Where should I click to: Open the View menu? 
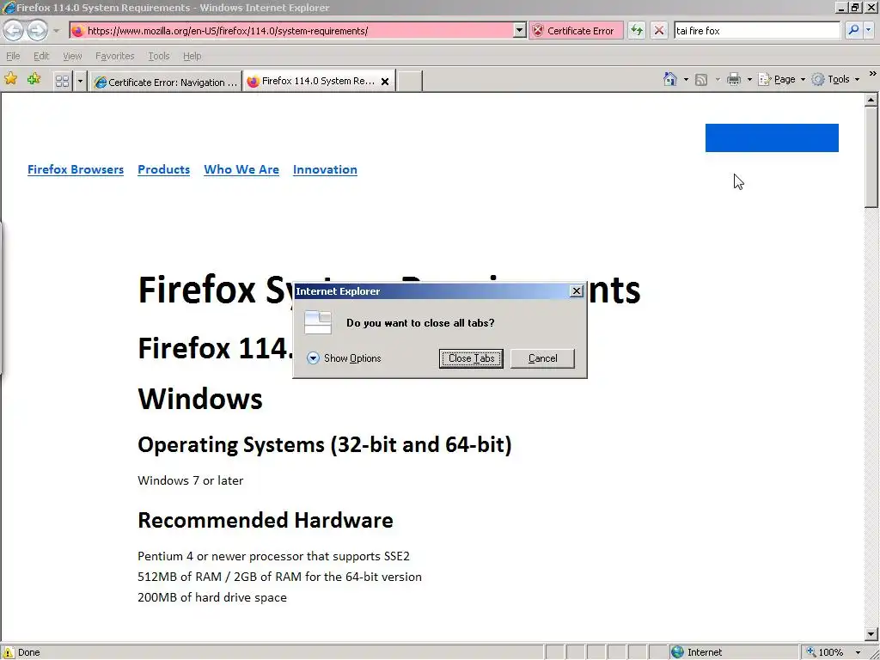click(x=72, y=56)
